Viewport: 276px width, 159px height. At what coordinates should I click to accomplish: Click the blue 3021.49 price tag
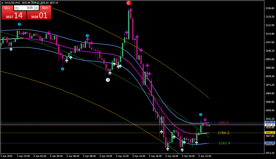270,143
